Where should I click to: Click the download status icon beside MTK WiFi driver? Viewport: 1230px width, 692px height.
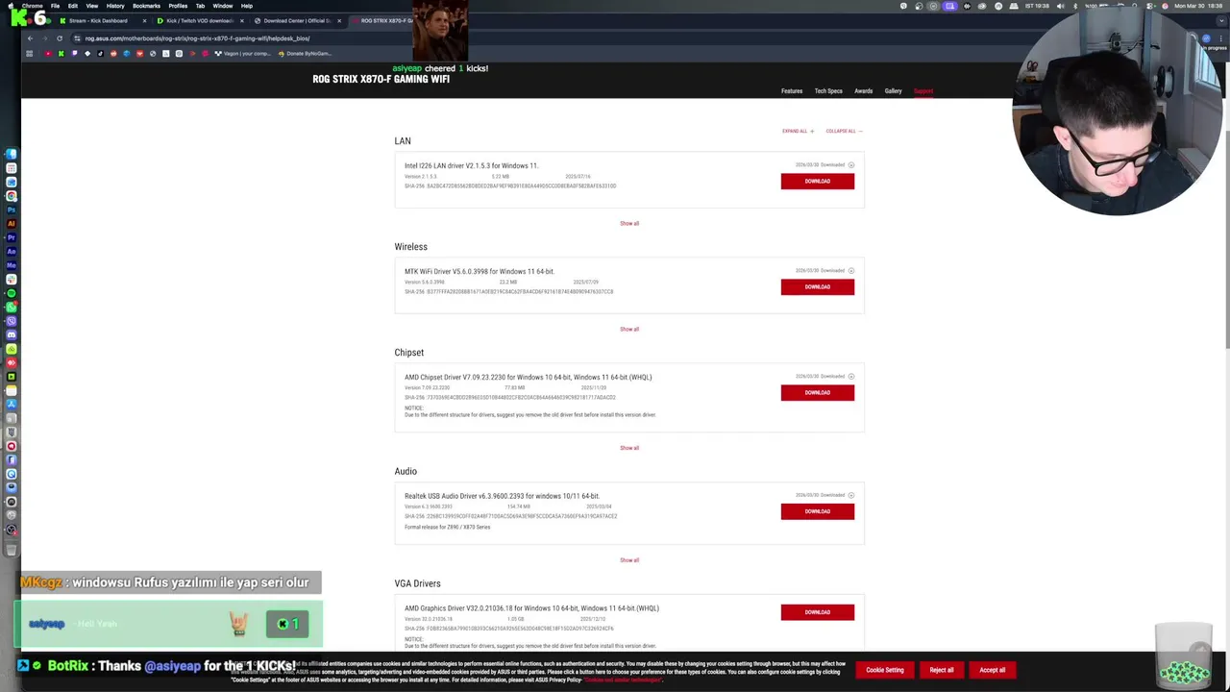click(850, 271)
